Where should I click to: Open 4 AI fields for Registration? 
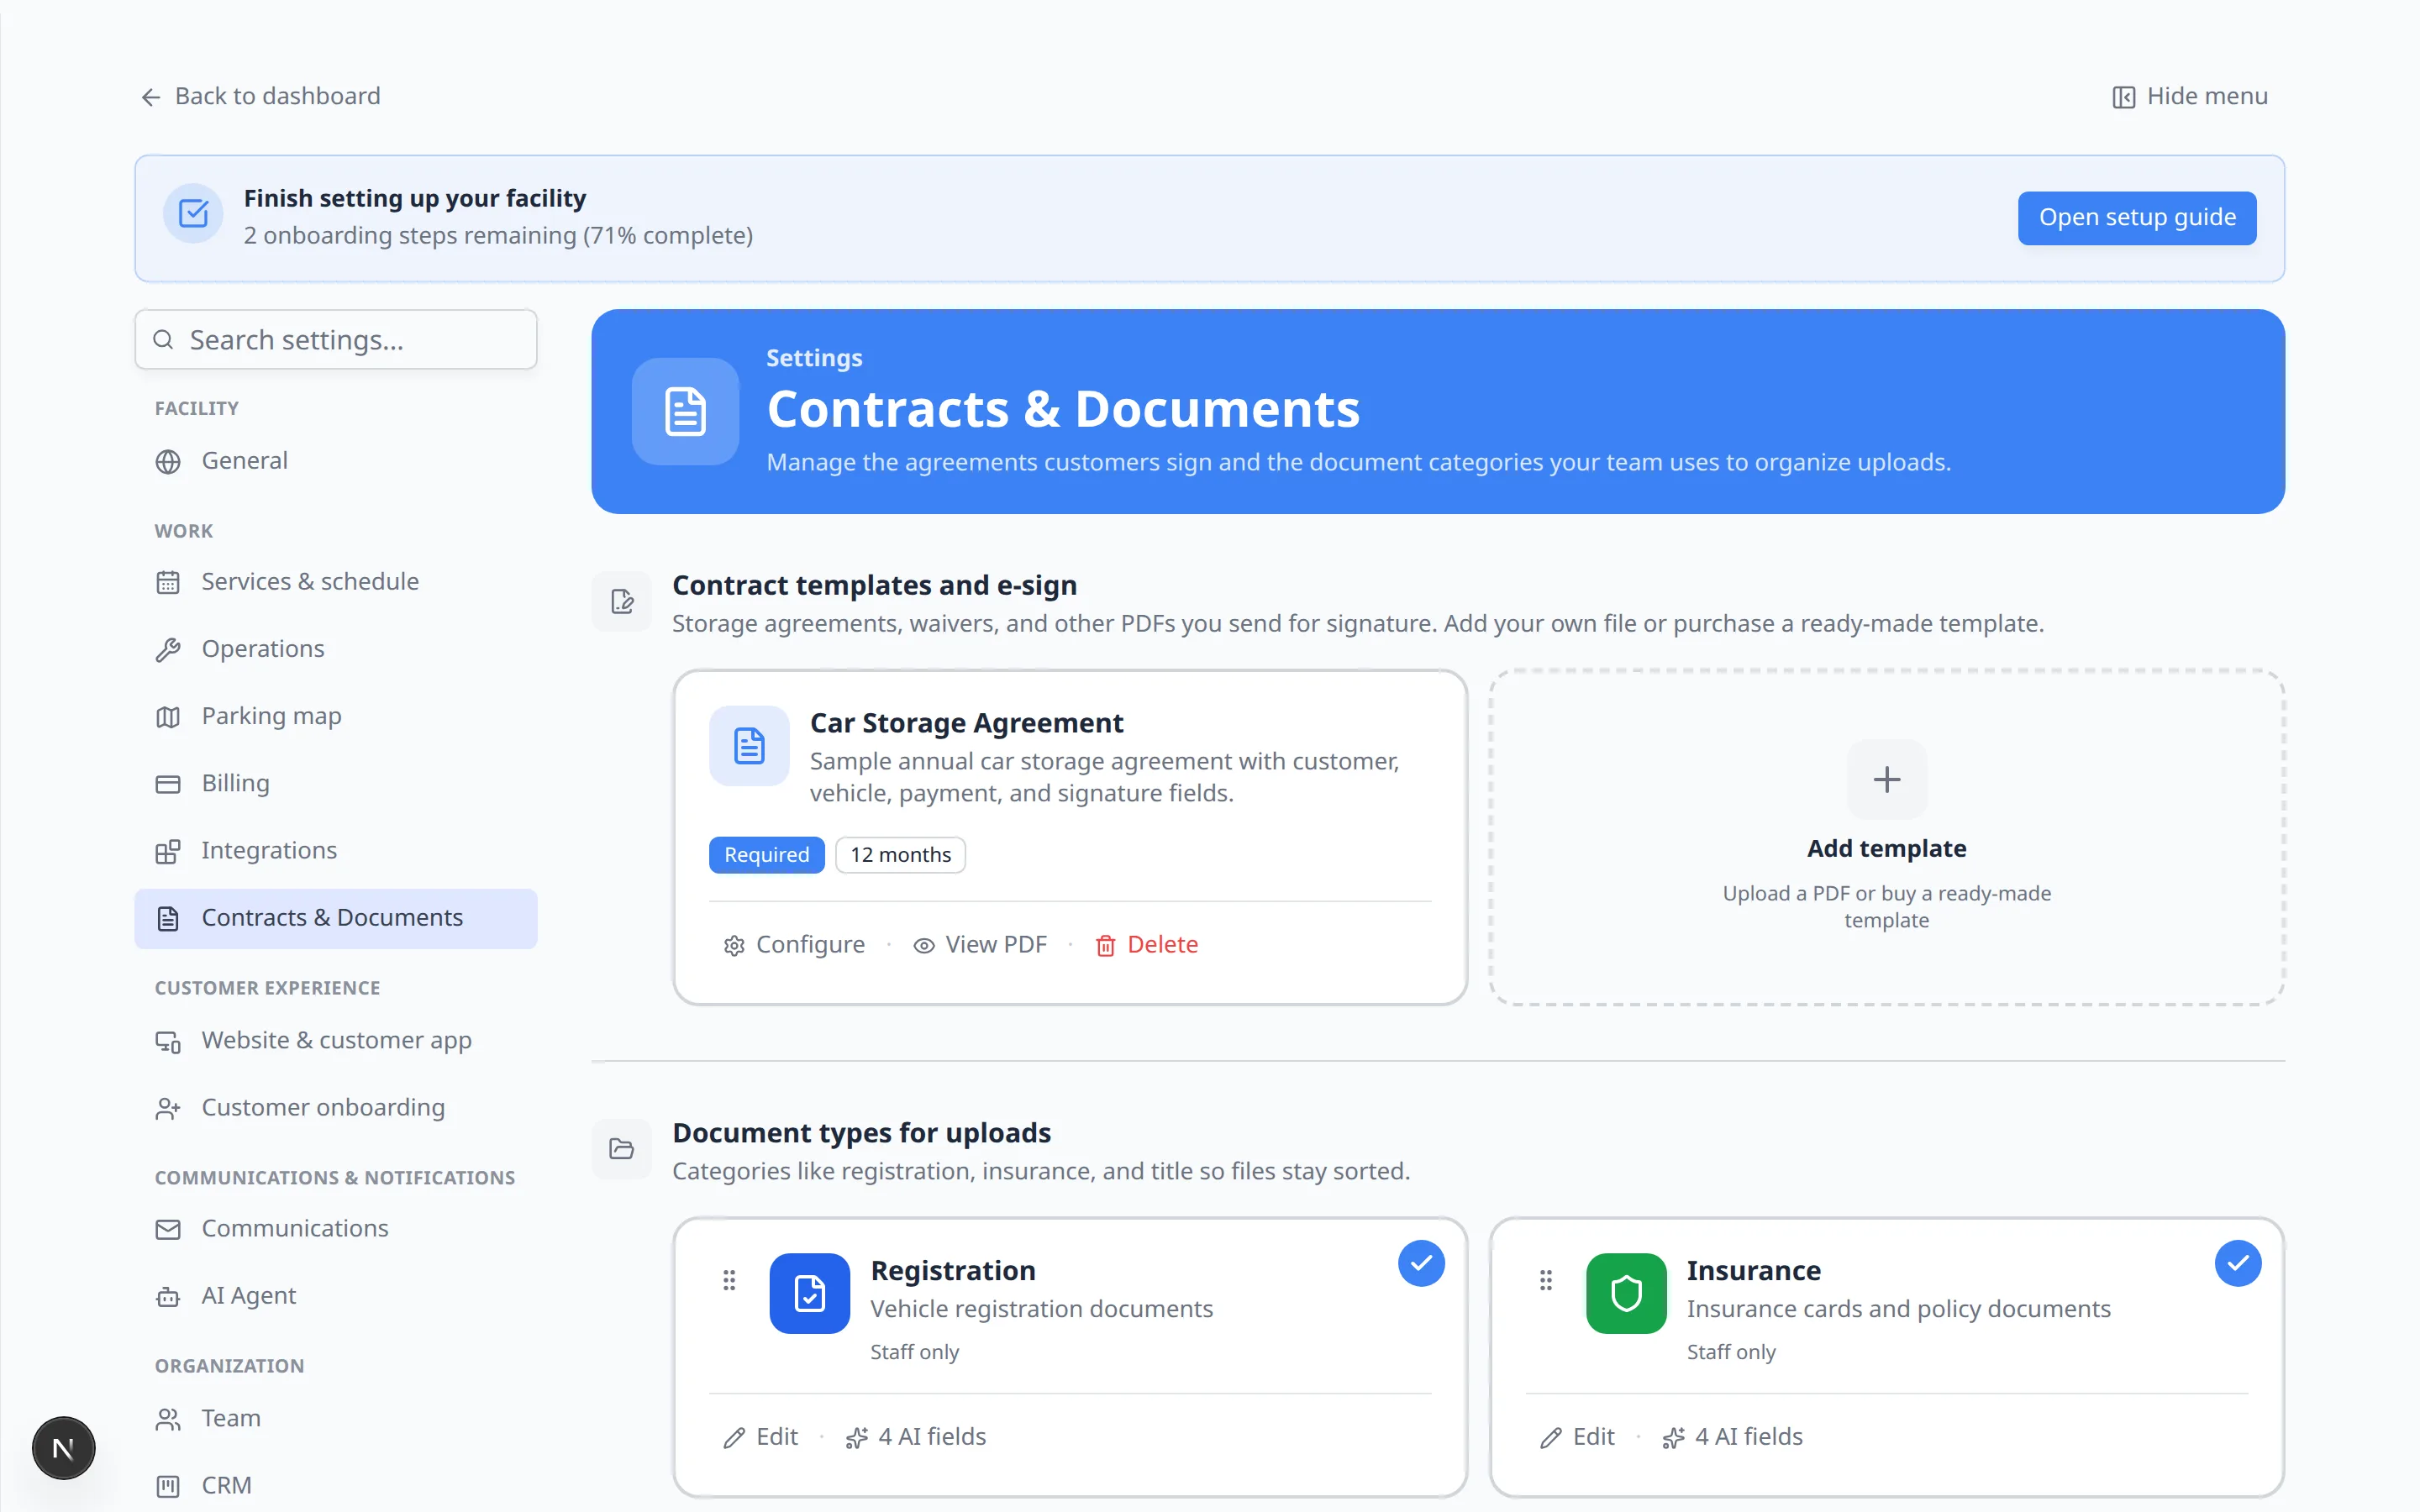point(915,1437)
